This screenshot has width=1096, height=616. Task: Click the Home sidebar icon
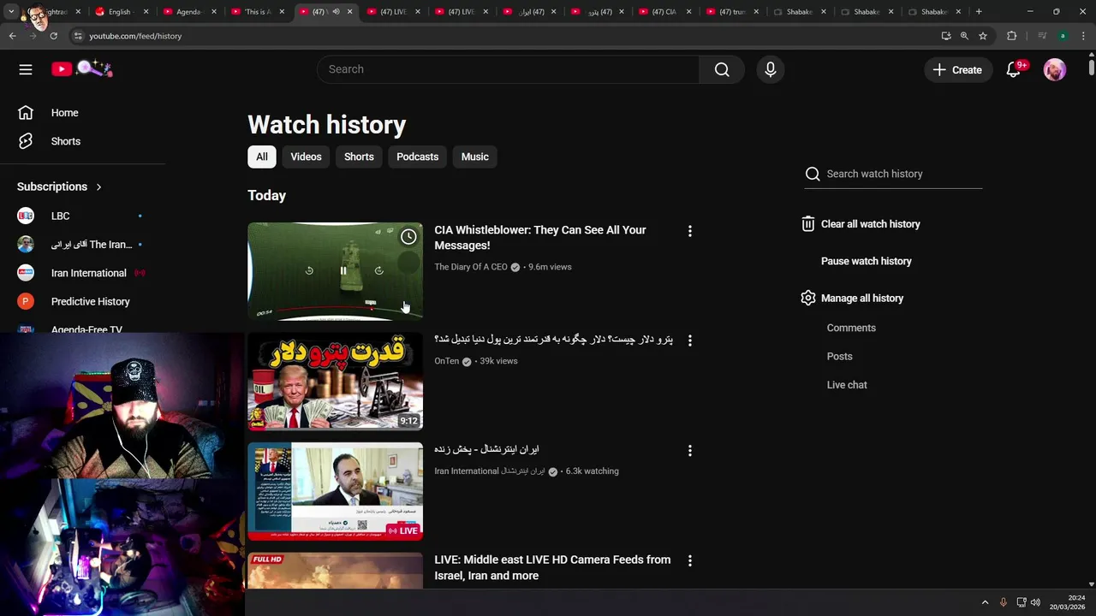click(x=26, y=113)
